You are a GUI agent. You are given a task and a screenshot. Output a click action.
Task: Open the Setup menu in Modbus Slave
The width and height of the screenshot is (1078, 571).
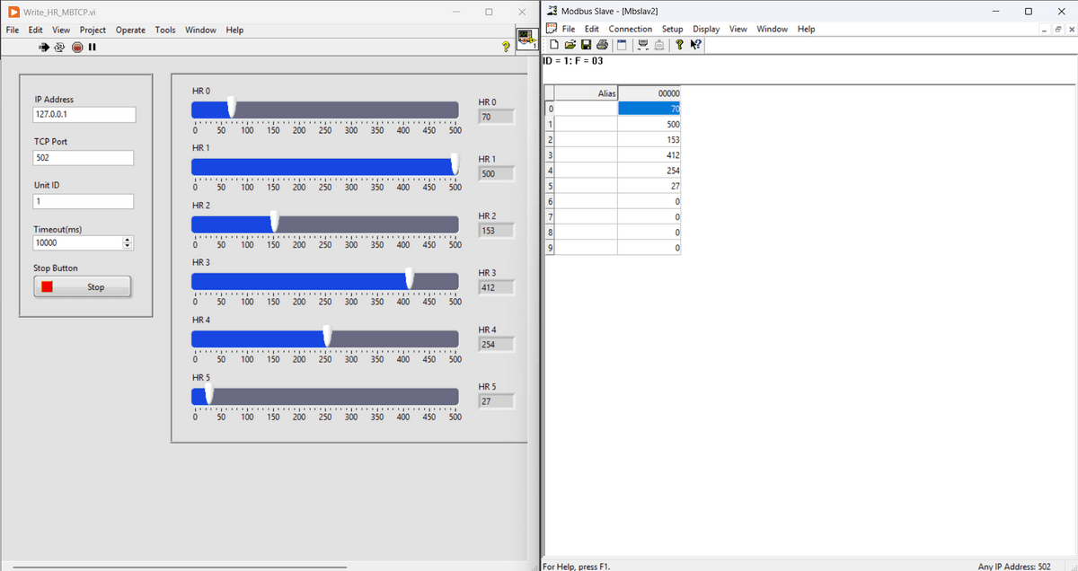pyautogui.click(x=672, y=29)
